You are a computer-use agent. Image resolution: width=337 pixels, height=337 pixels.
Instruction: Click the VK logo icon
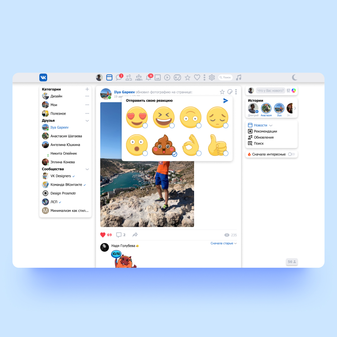point(43,77)
